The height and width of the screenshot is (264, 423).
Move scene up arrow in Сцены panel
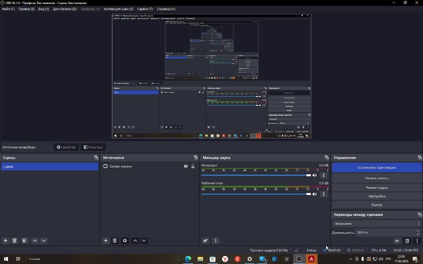click(x=35, y=241)
